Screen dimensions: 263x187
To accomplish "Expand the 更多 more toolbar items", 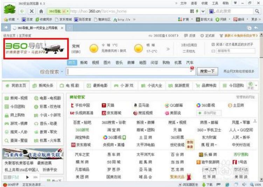I will (x=256, y=20).
